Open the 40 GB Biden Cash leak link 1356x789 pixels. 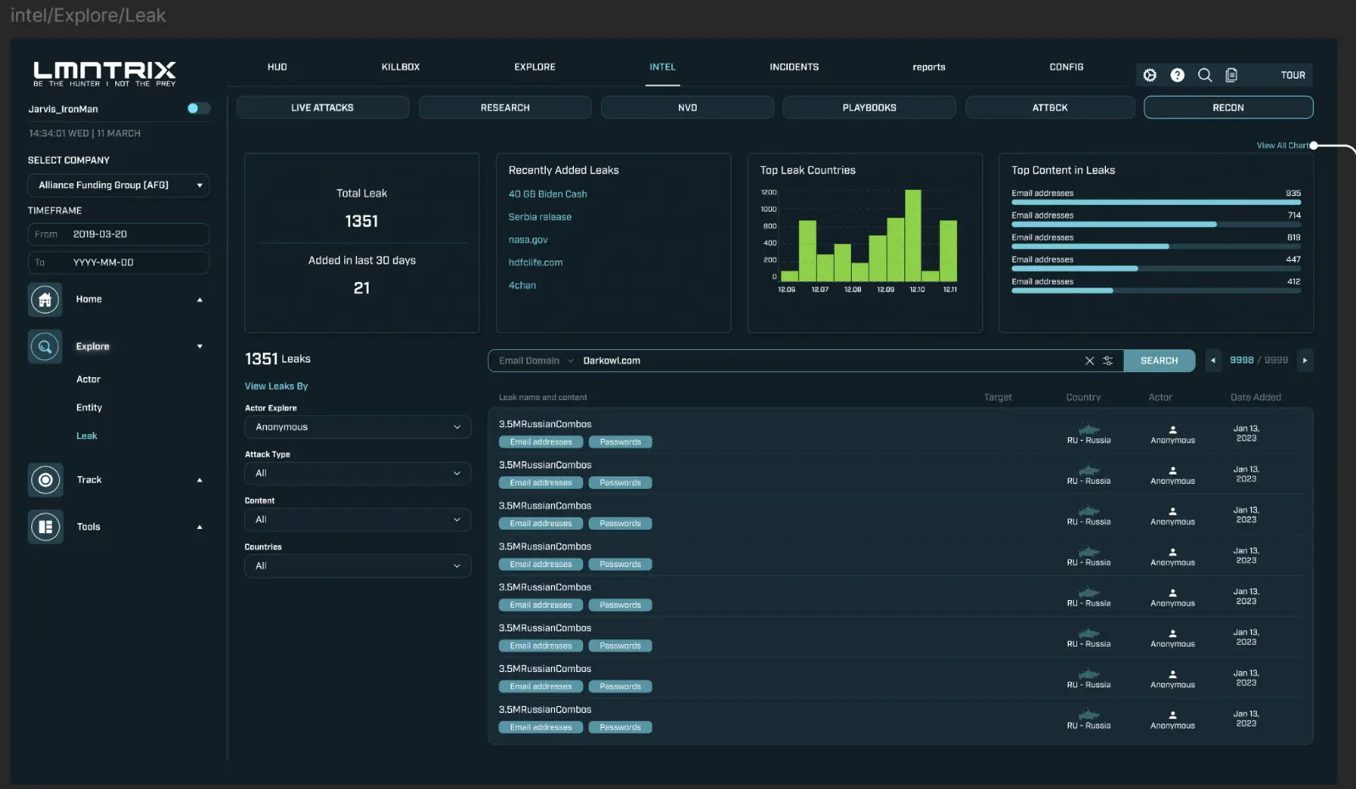pyautogui.click(x=547, y=194)
